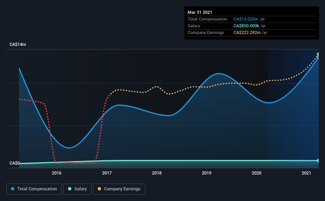Click the 2019 x-axis label

click(x=207, y=173)
